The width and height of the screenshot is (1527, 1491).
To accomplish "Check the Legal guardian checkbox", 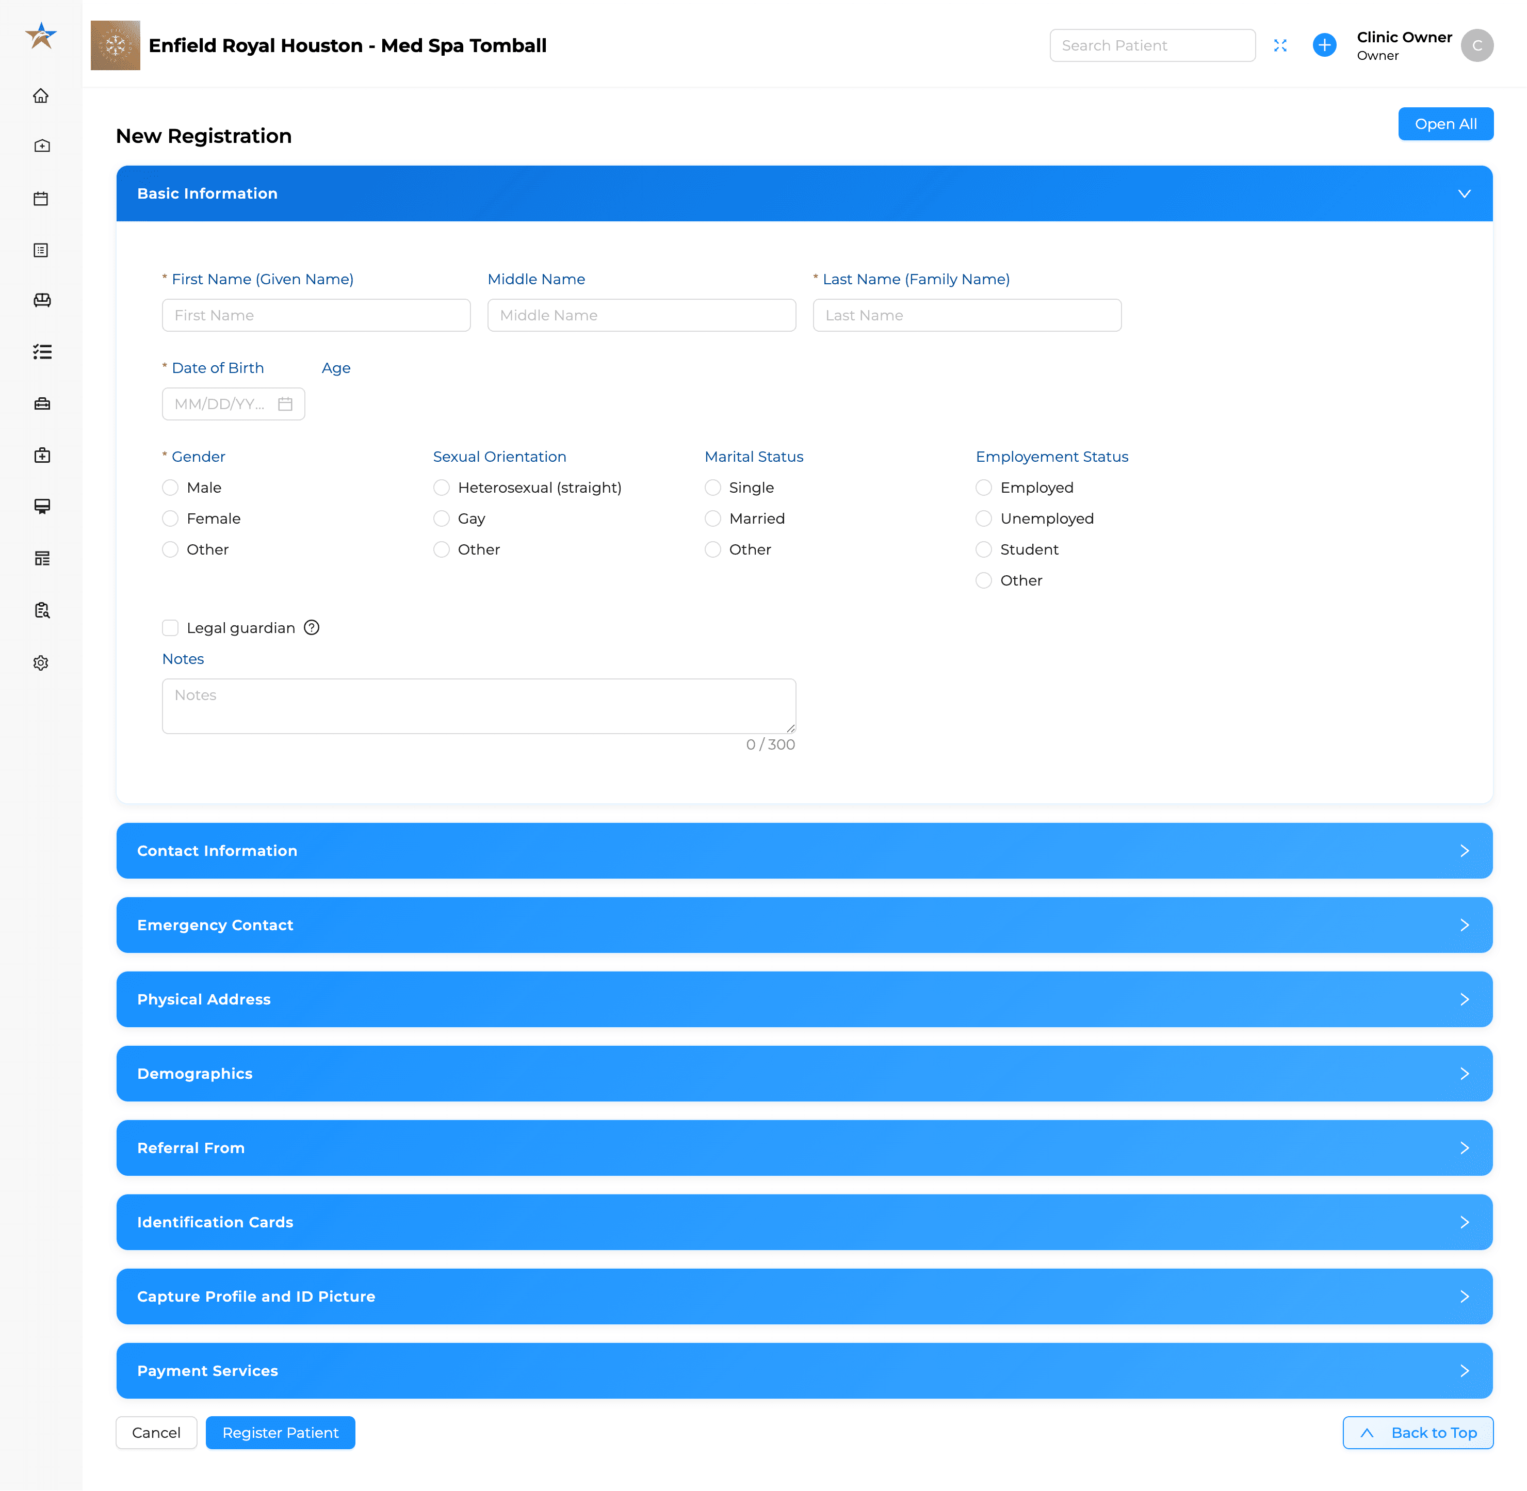I will click(170, 627).
